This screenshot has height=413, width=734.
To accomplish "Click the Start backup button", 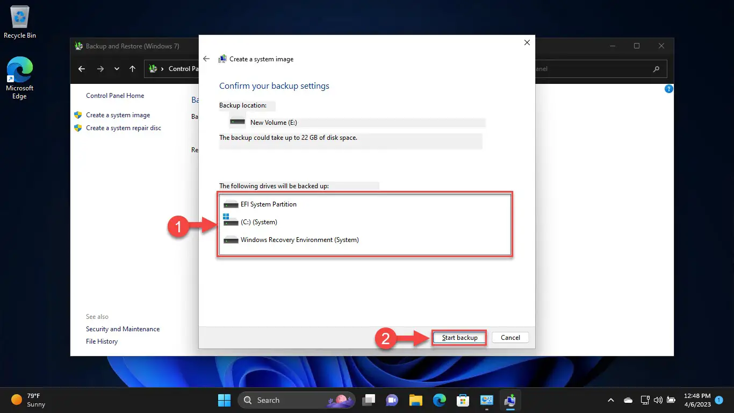I will (x=459, y=338).
